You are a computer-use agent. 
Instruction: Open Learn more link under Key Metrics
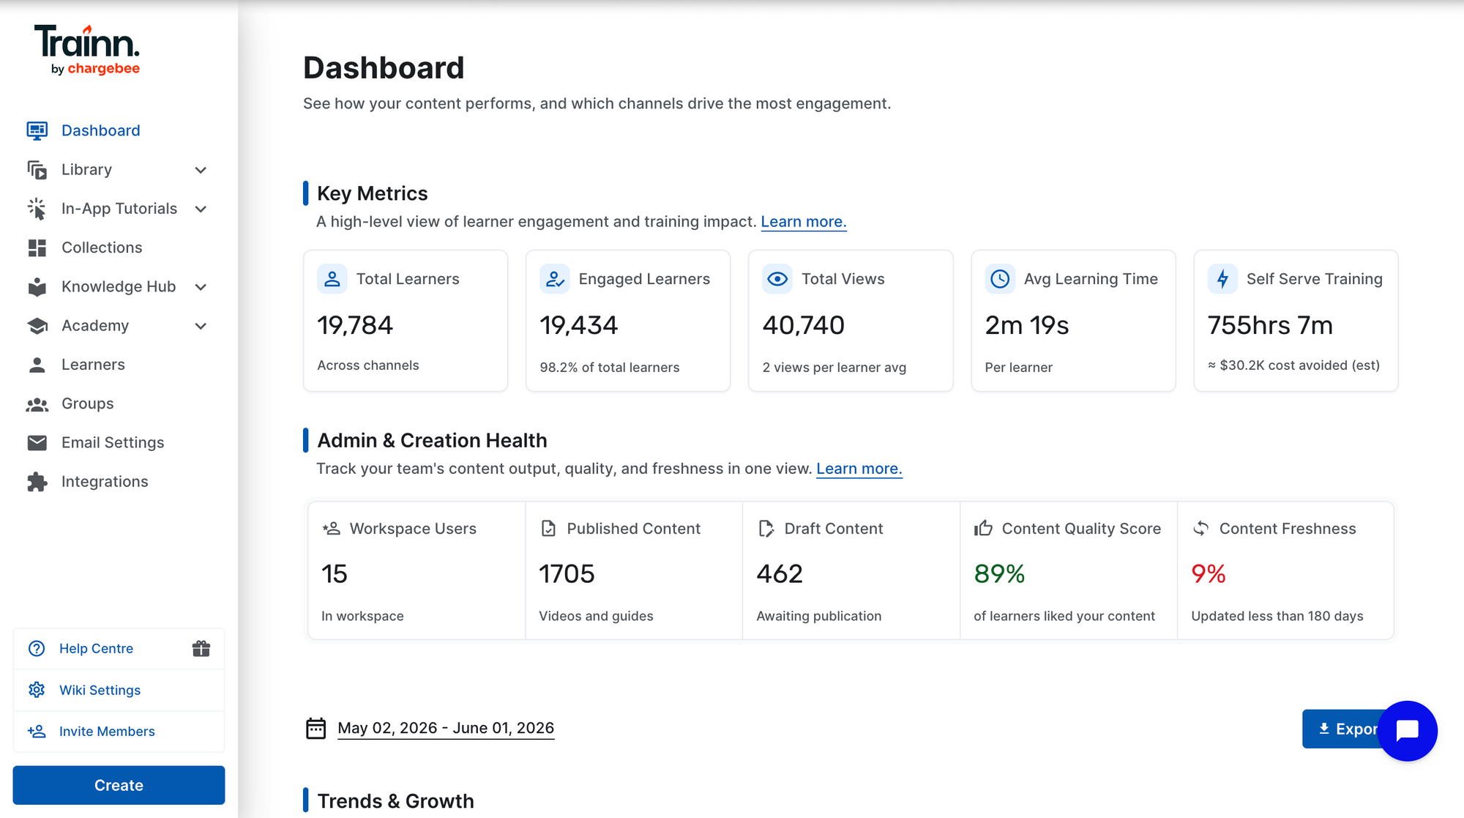[804, 222]
